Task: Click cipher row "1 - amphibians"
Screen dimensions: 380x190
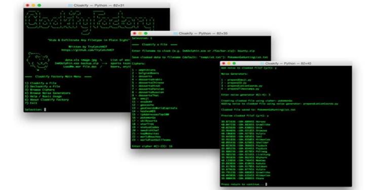Action: coord(144,70)
